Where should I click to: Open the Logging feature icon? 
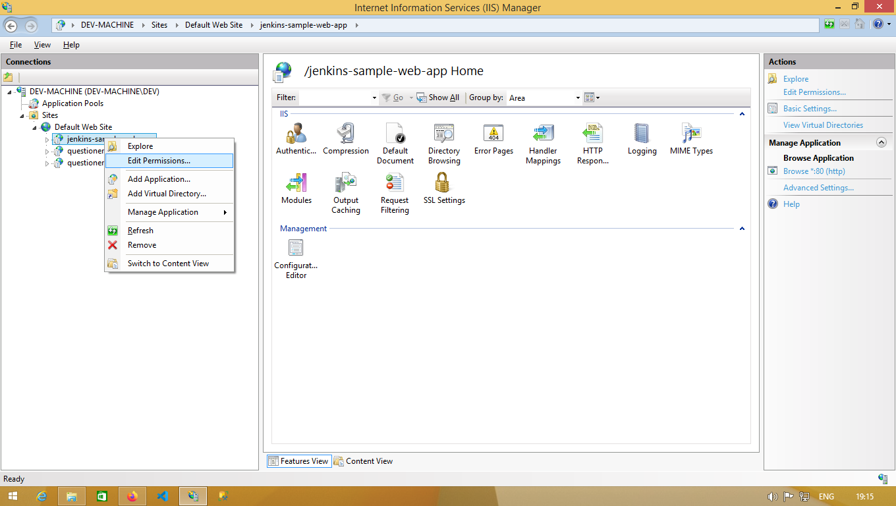642,139
